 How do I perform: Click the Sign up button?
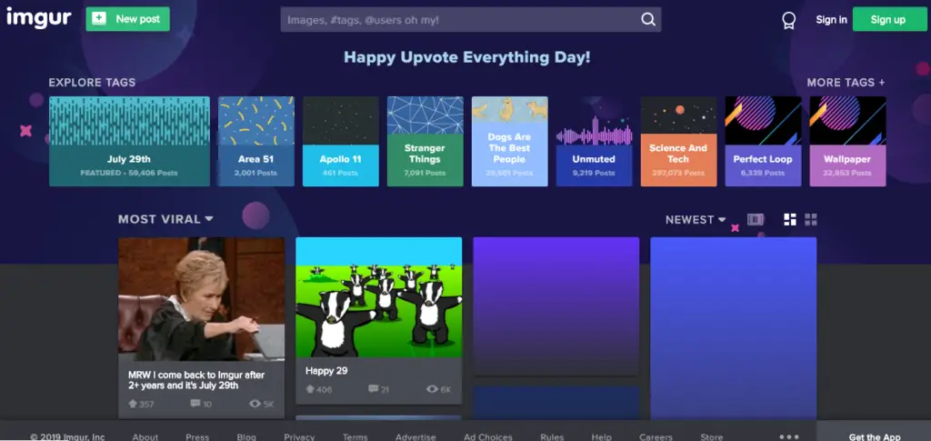click(888, 20)
